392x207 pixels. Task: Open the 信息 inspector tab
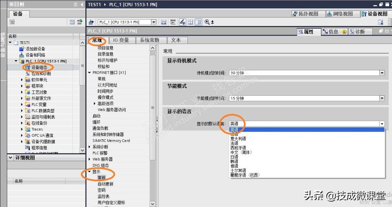coord(334,32)
